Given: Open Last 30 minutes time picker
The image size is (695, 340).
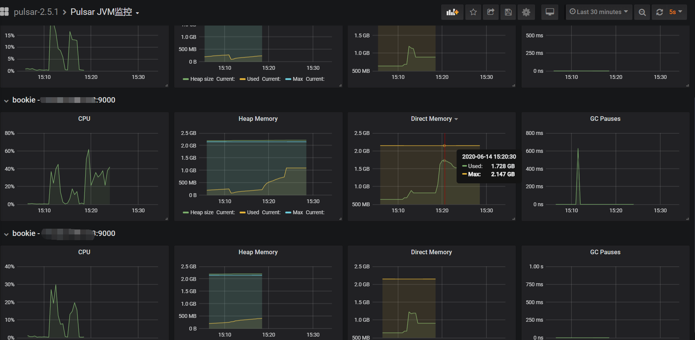Looking at the screenshot, I should coord(599,12).
